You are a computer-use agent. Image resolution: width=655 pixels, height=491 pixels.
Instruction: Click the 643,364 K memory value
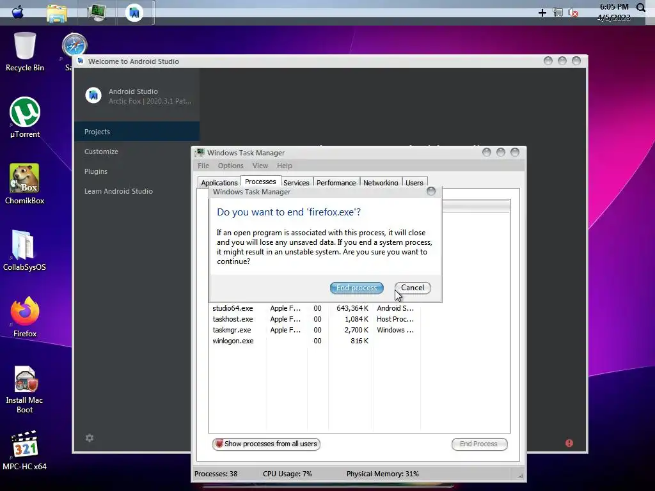tap(352, 308)
